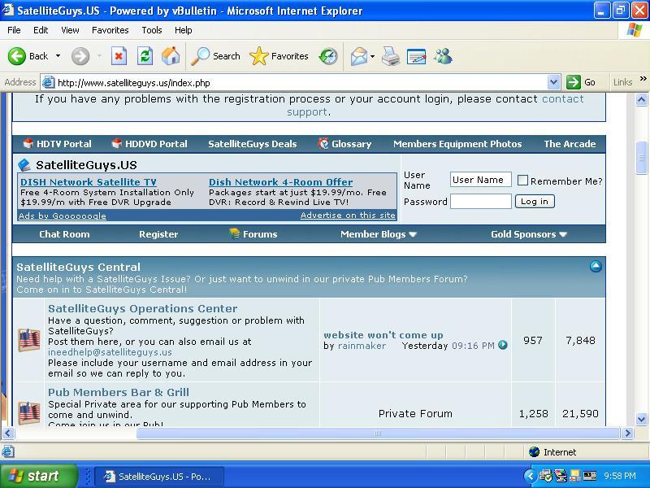
Task: Click the Windows Start button
Action: (x=38, y=476)
